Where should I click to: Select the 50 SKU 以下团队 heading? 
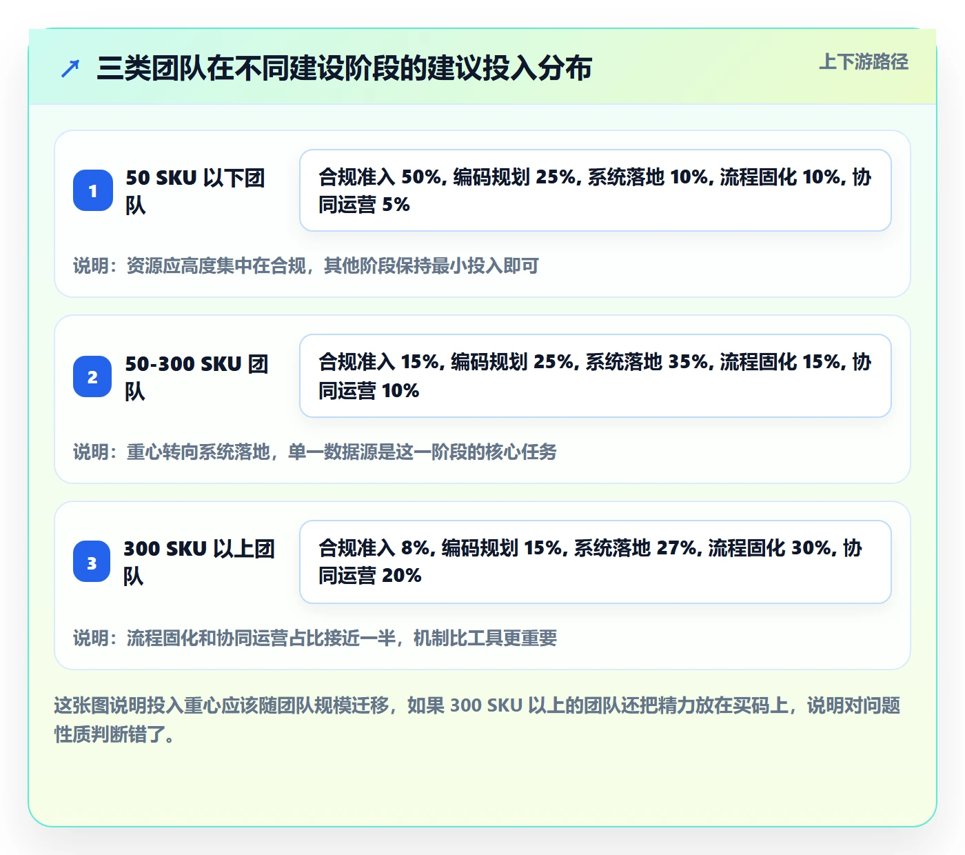195,191
